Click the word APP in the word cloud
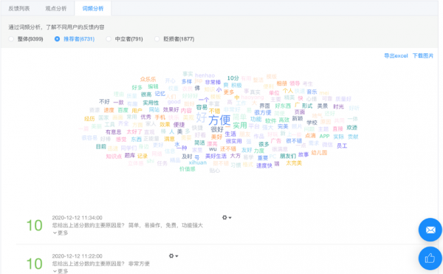Viewport: 443px width, 274px height. click(324, 136)
